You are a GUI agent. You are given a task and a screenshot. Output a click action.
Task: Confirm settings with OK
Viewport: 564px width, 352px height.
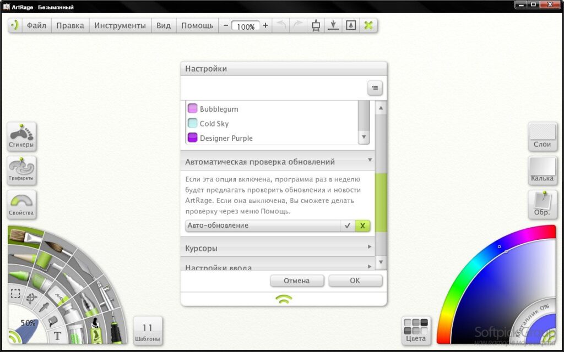pos(355,280)
